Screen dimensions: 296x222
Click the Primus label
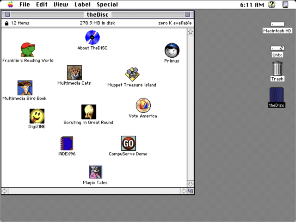(x=172, y=61)
